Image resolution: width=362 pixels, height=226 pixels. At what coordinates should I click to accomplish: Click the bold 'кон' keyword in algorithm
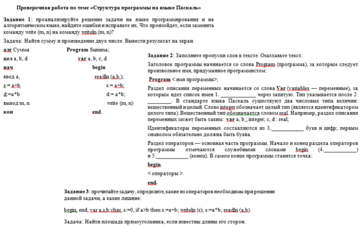tap(8, 112)
